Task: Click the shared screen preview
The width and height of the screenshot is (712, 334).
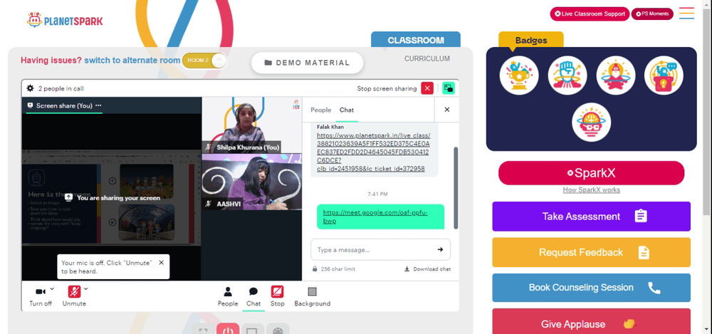Action: 111,198
